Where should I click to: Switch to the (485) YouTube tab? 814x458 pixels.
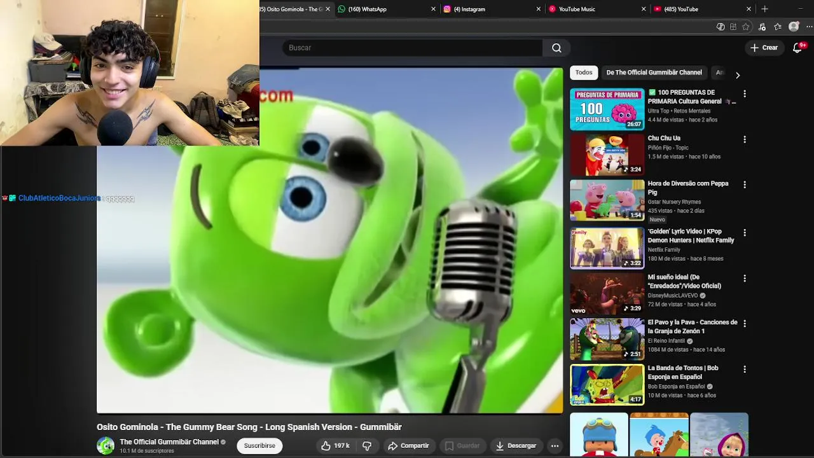tap(701, 9)
